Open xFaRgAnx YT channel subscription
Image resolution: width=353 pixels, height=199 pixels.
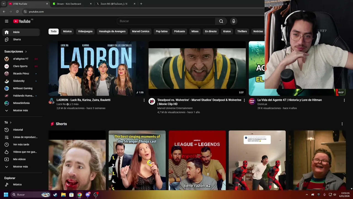tap(21, 59)
